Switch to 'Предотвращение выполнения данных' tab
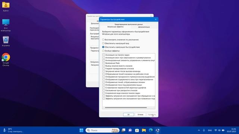 pyautogui.click(x=128, y=24)
